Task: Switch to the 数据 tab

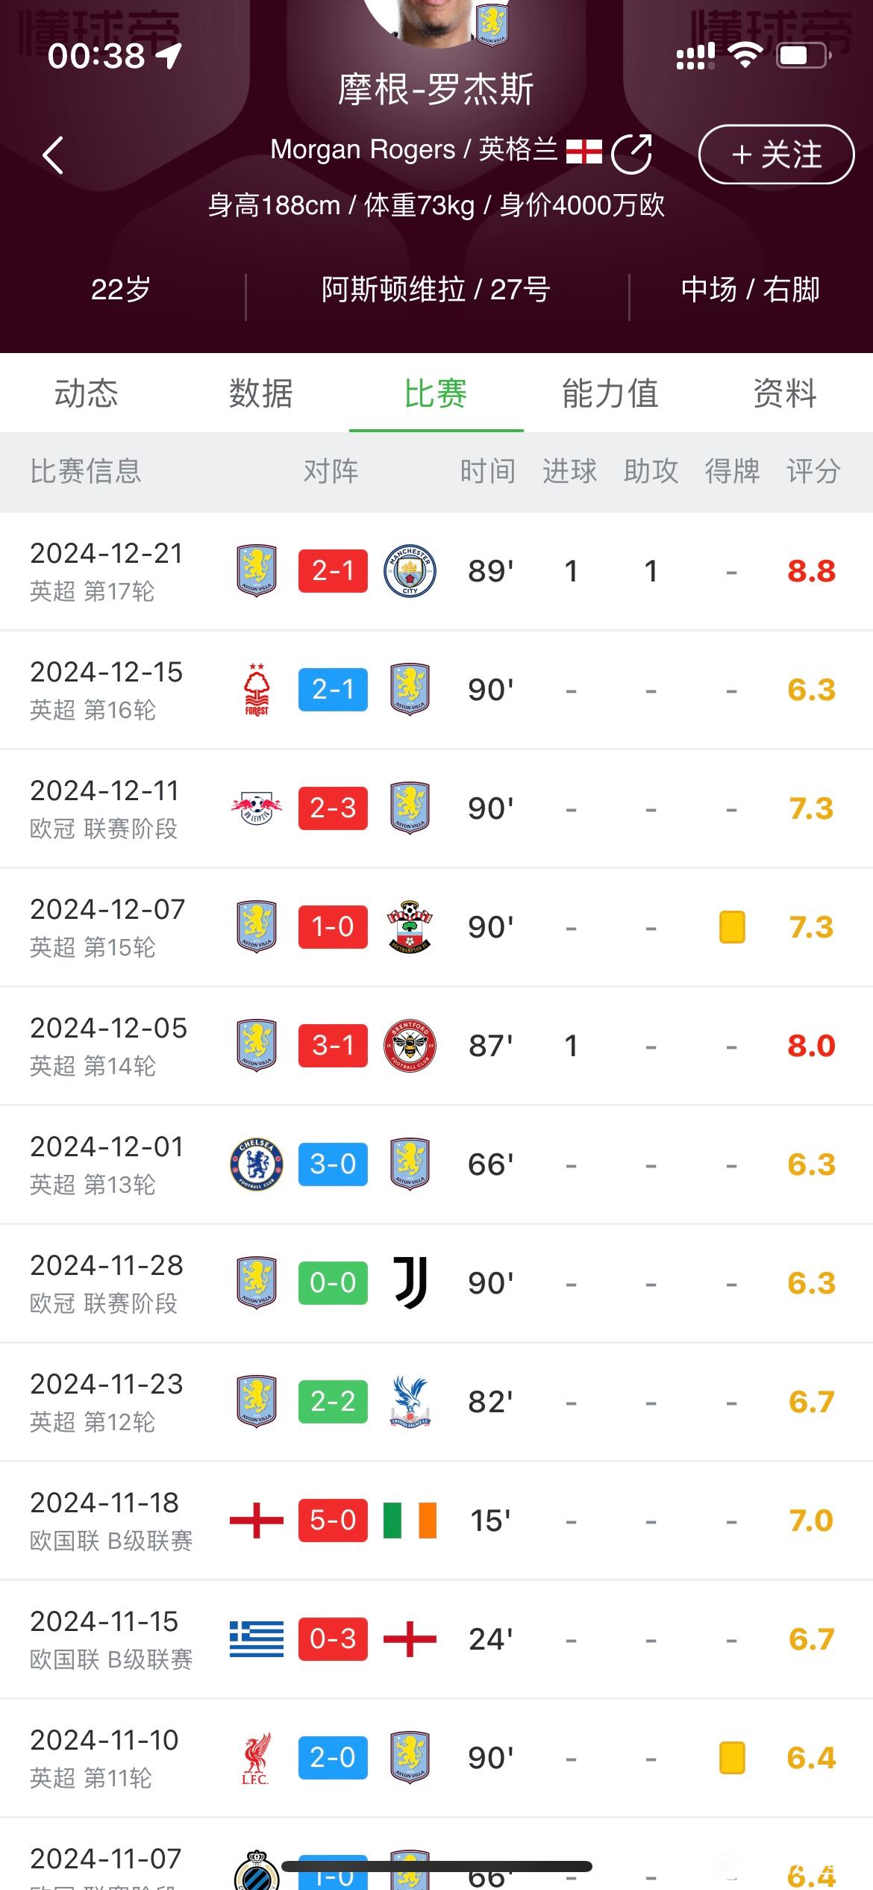Action: tap(261, 393)
